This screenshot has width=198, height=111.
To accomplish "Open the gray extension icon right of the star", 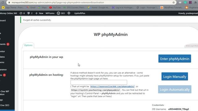I will [180, 2].
